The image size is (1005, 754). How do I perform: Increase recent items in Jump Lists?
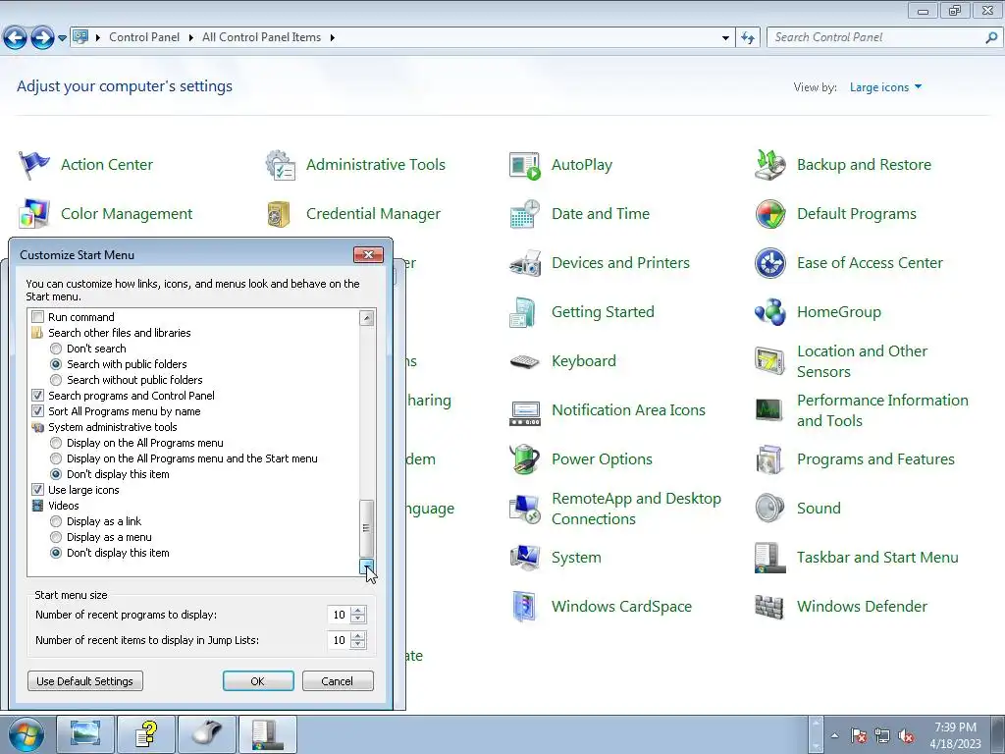click(358, 636)
